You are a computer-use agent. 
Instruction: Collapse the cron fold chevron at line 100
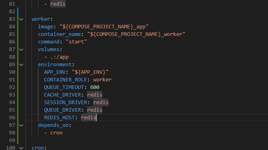[21, 148]
